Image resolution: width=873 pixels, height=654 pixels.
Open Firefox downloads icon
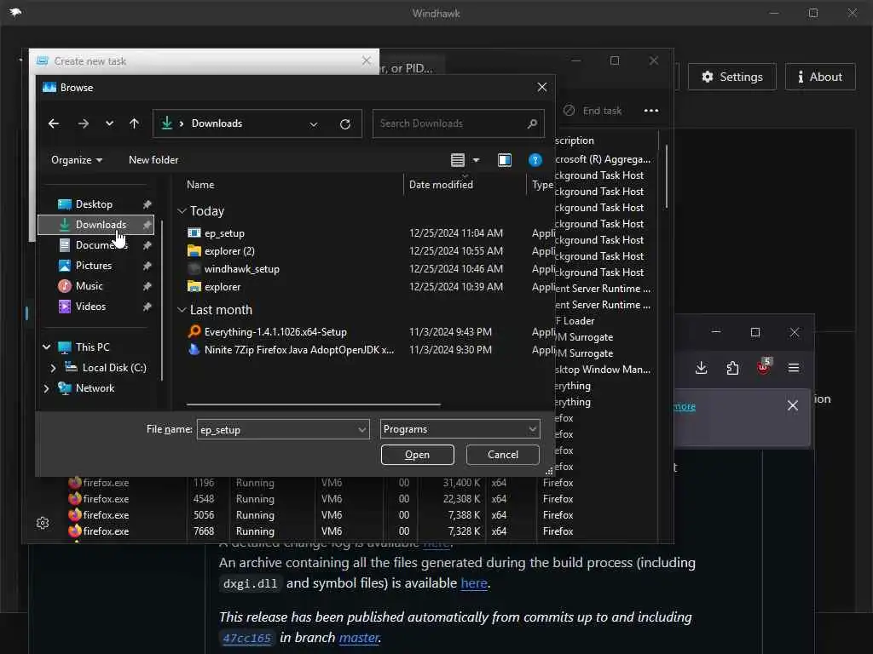point(702,368)
